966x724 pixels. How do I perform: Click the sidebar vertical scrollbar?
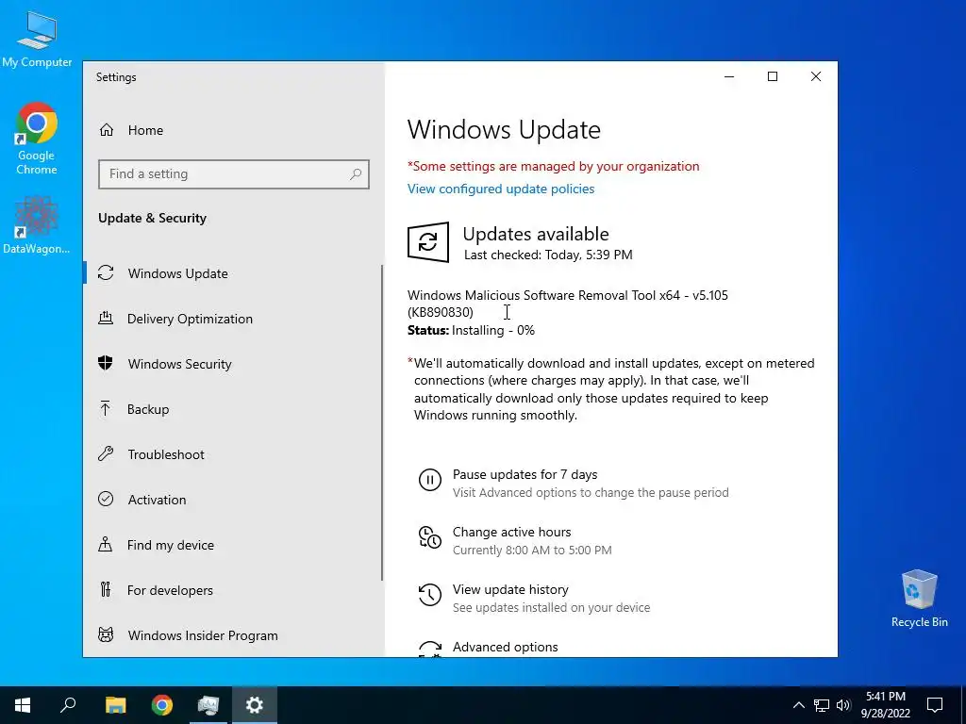tap(382, 422)
